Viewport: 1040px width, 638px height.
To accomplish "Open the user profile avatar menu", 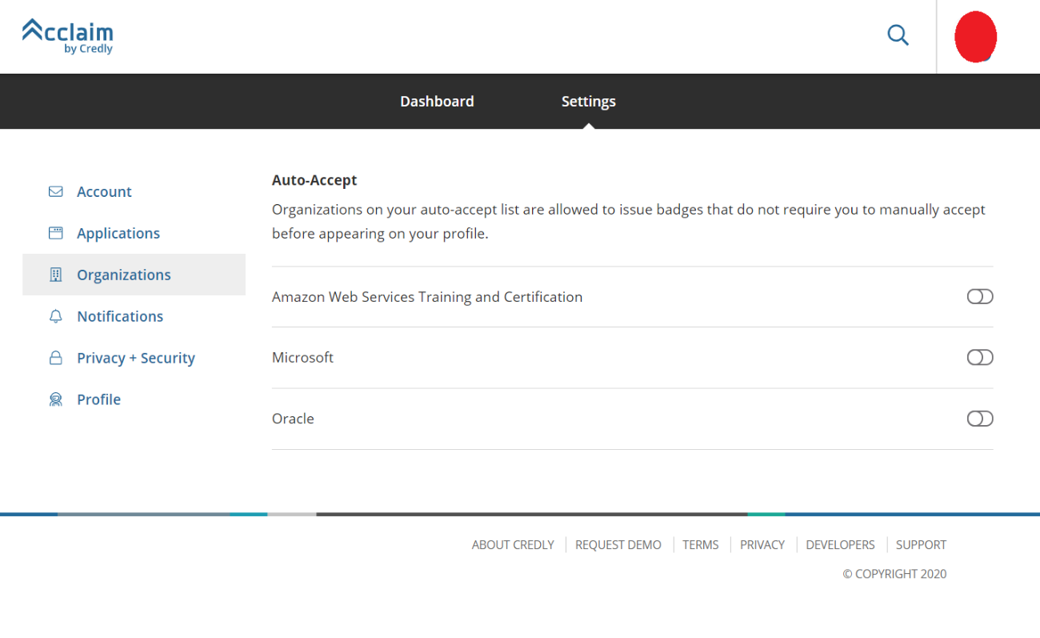I will (975, 37).
